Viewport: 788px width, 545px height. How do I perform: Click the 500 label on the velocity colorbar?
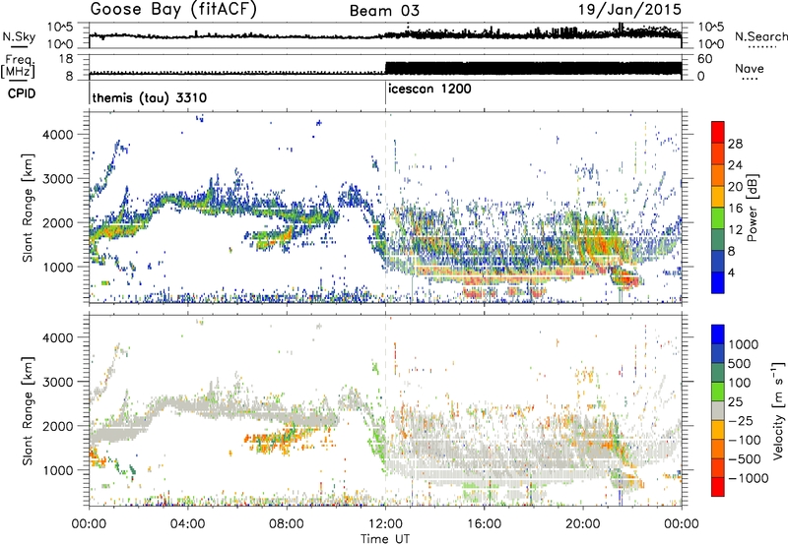coord(740,363)
